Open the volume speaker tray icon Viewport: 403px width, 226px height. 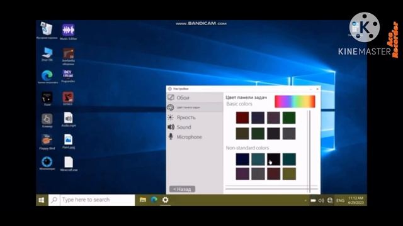[x=321, y=200]
